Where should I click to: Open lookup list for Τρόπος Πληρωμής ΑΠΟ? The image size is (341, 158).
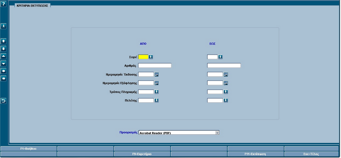(157, 92)
